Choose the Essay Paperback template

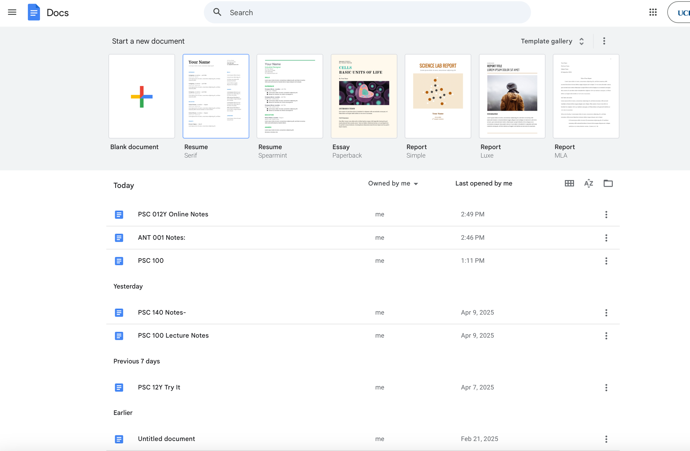[x=364, y=96]
